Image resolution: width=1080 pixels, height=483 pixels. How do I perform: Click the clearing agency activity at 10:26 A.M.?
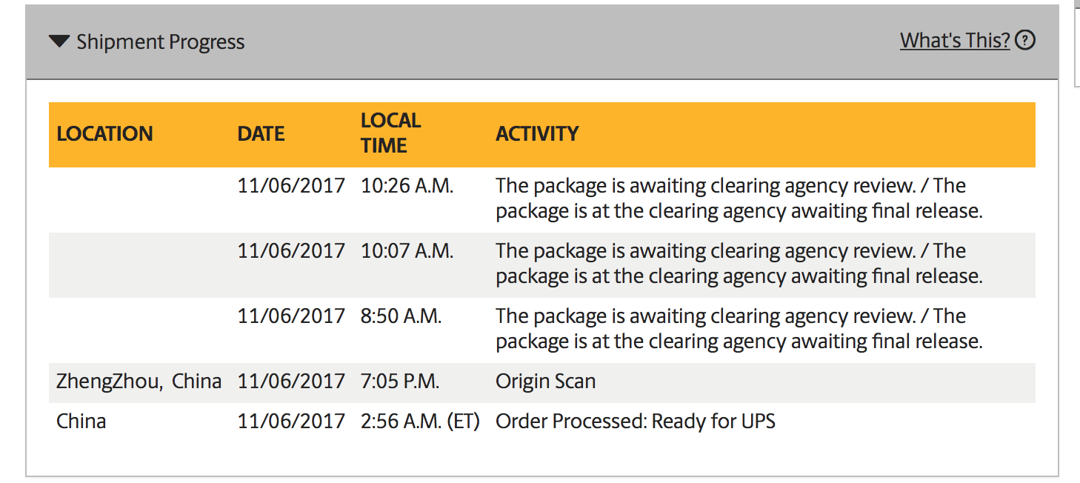point(739,199)
